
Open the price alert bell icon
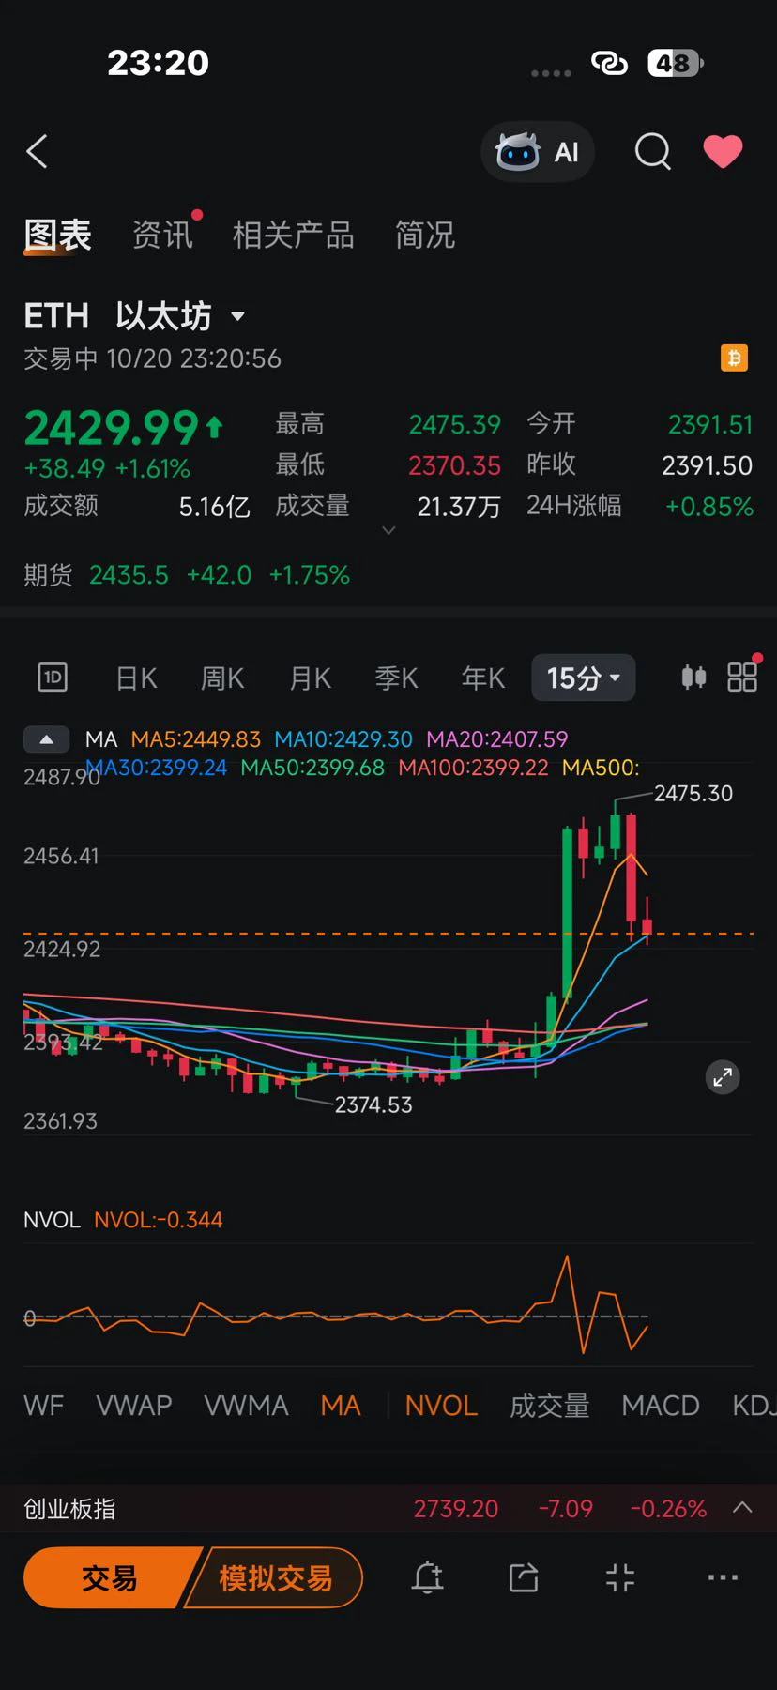point(428,1577)
